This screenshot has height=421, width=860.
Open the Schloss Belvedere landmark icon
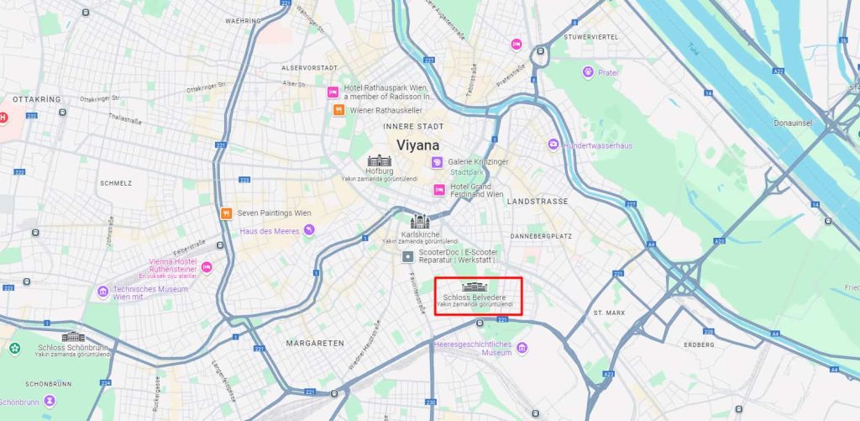[x=475, y=287]
